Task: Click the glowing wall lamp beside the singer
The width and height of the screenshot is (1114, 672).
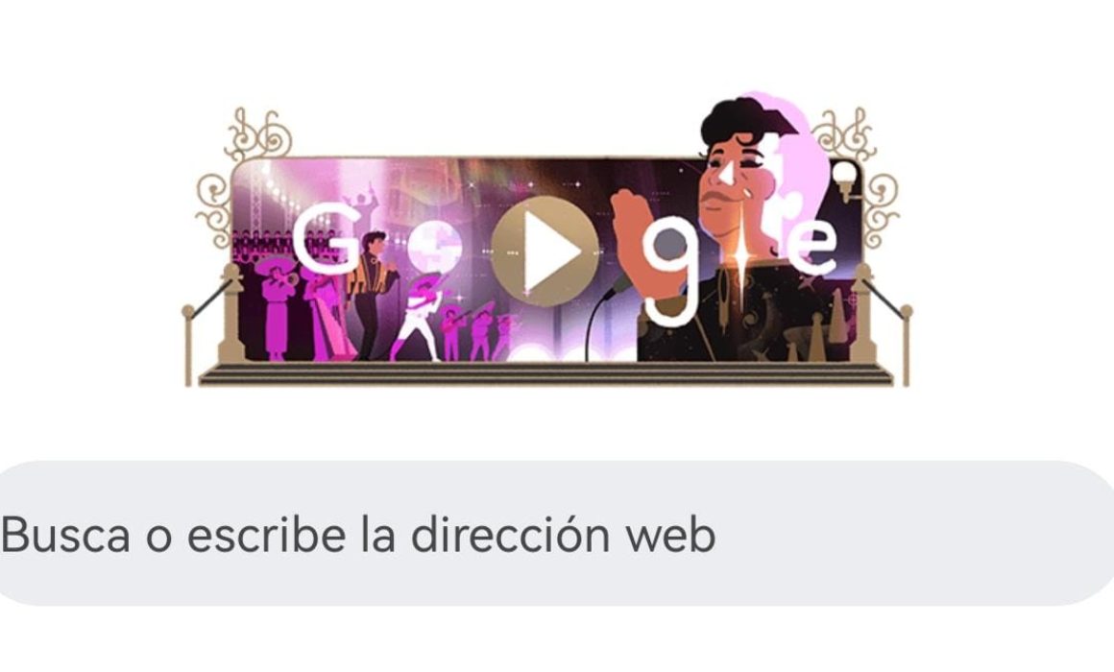Action: click(845, 179)
